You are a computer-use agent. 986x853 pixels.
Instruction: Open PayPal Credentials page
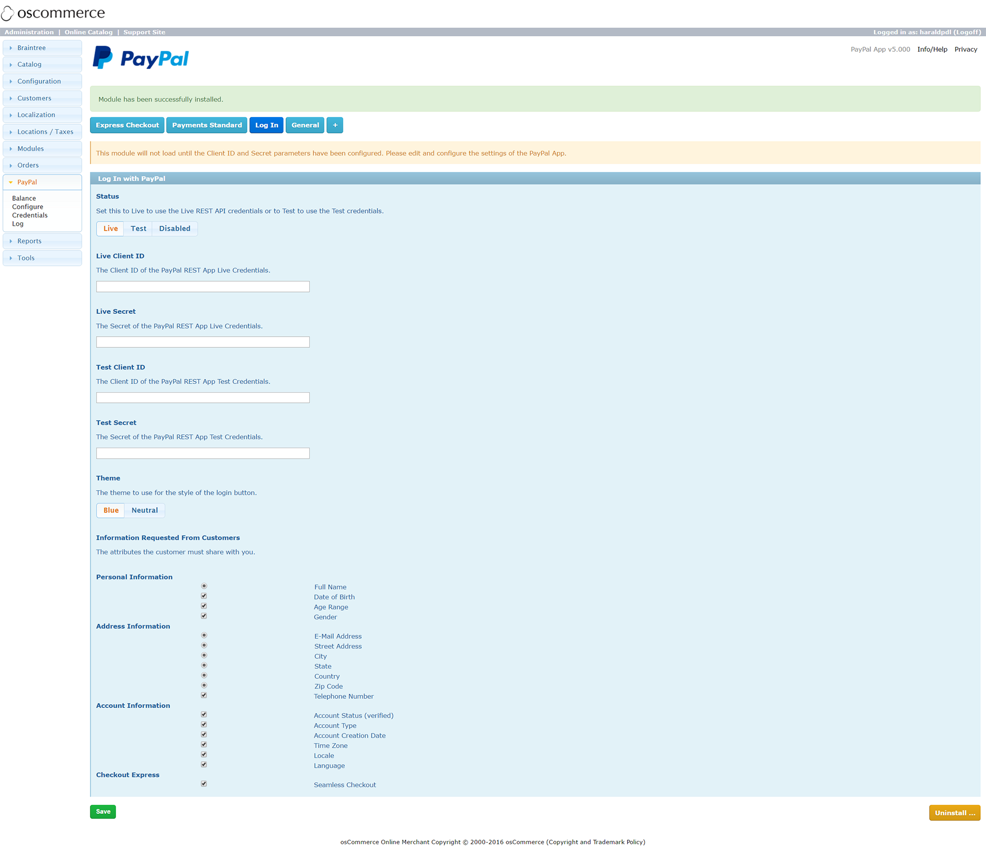pyautogui.click(x=30, y=216)
